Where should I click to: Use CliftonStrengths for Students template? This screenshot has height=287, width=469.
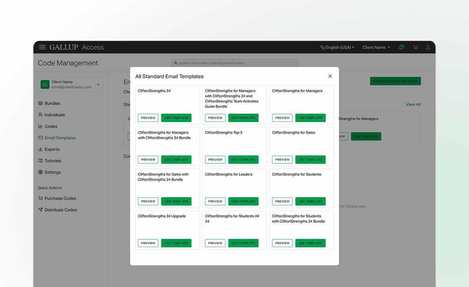310,201
